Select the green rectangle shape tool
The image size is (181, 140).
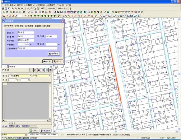[35, 16]
